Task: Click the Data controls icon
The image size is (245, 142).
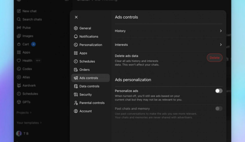Action: pos(76,86)
